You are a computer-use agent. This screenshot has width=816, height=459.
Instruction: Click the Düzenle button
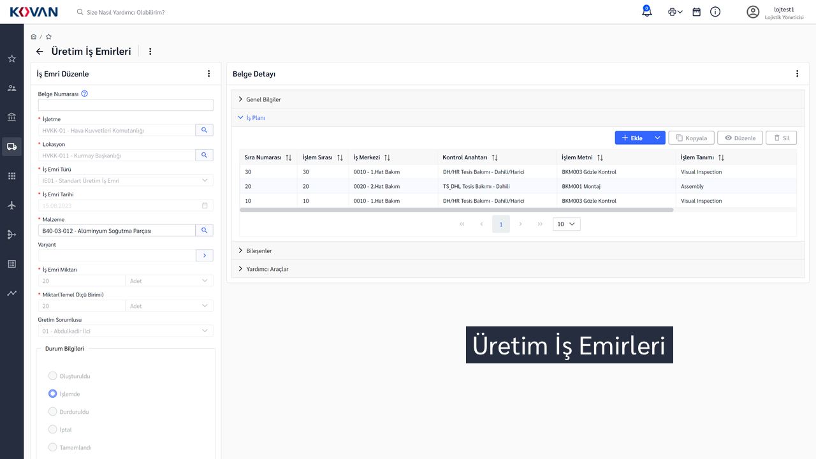(x=740, y=138)
